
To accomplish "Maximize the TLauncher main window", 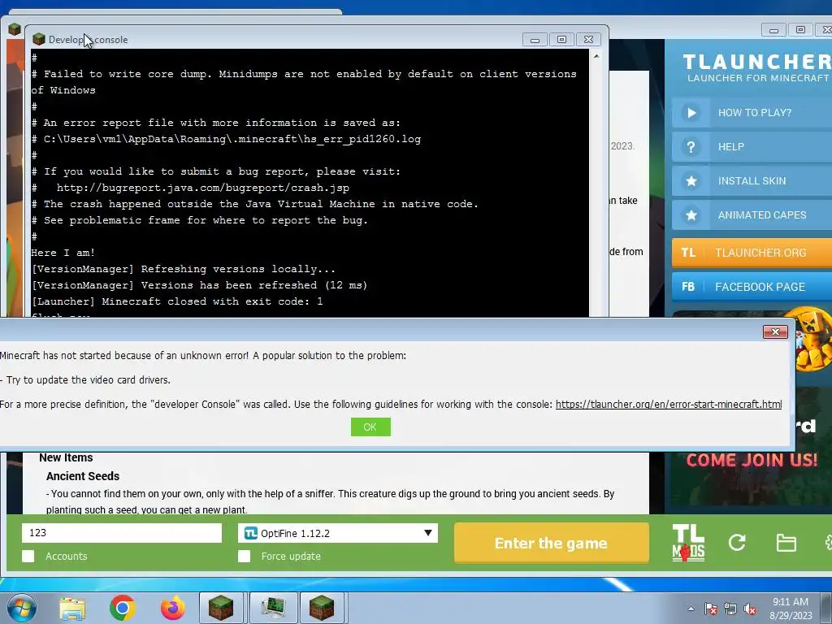I will pos(800,30).
